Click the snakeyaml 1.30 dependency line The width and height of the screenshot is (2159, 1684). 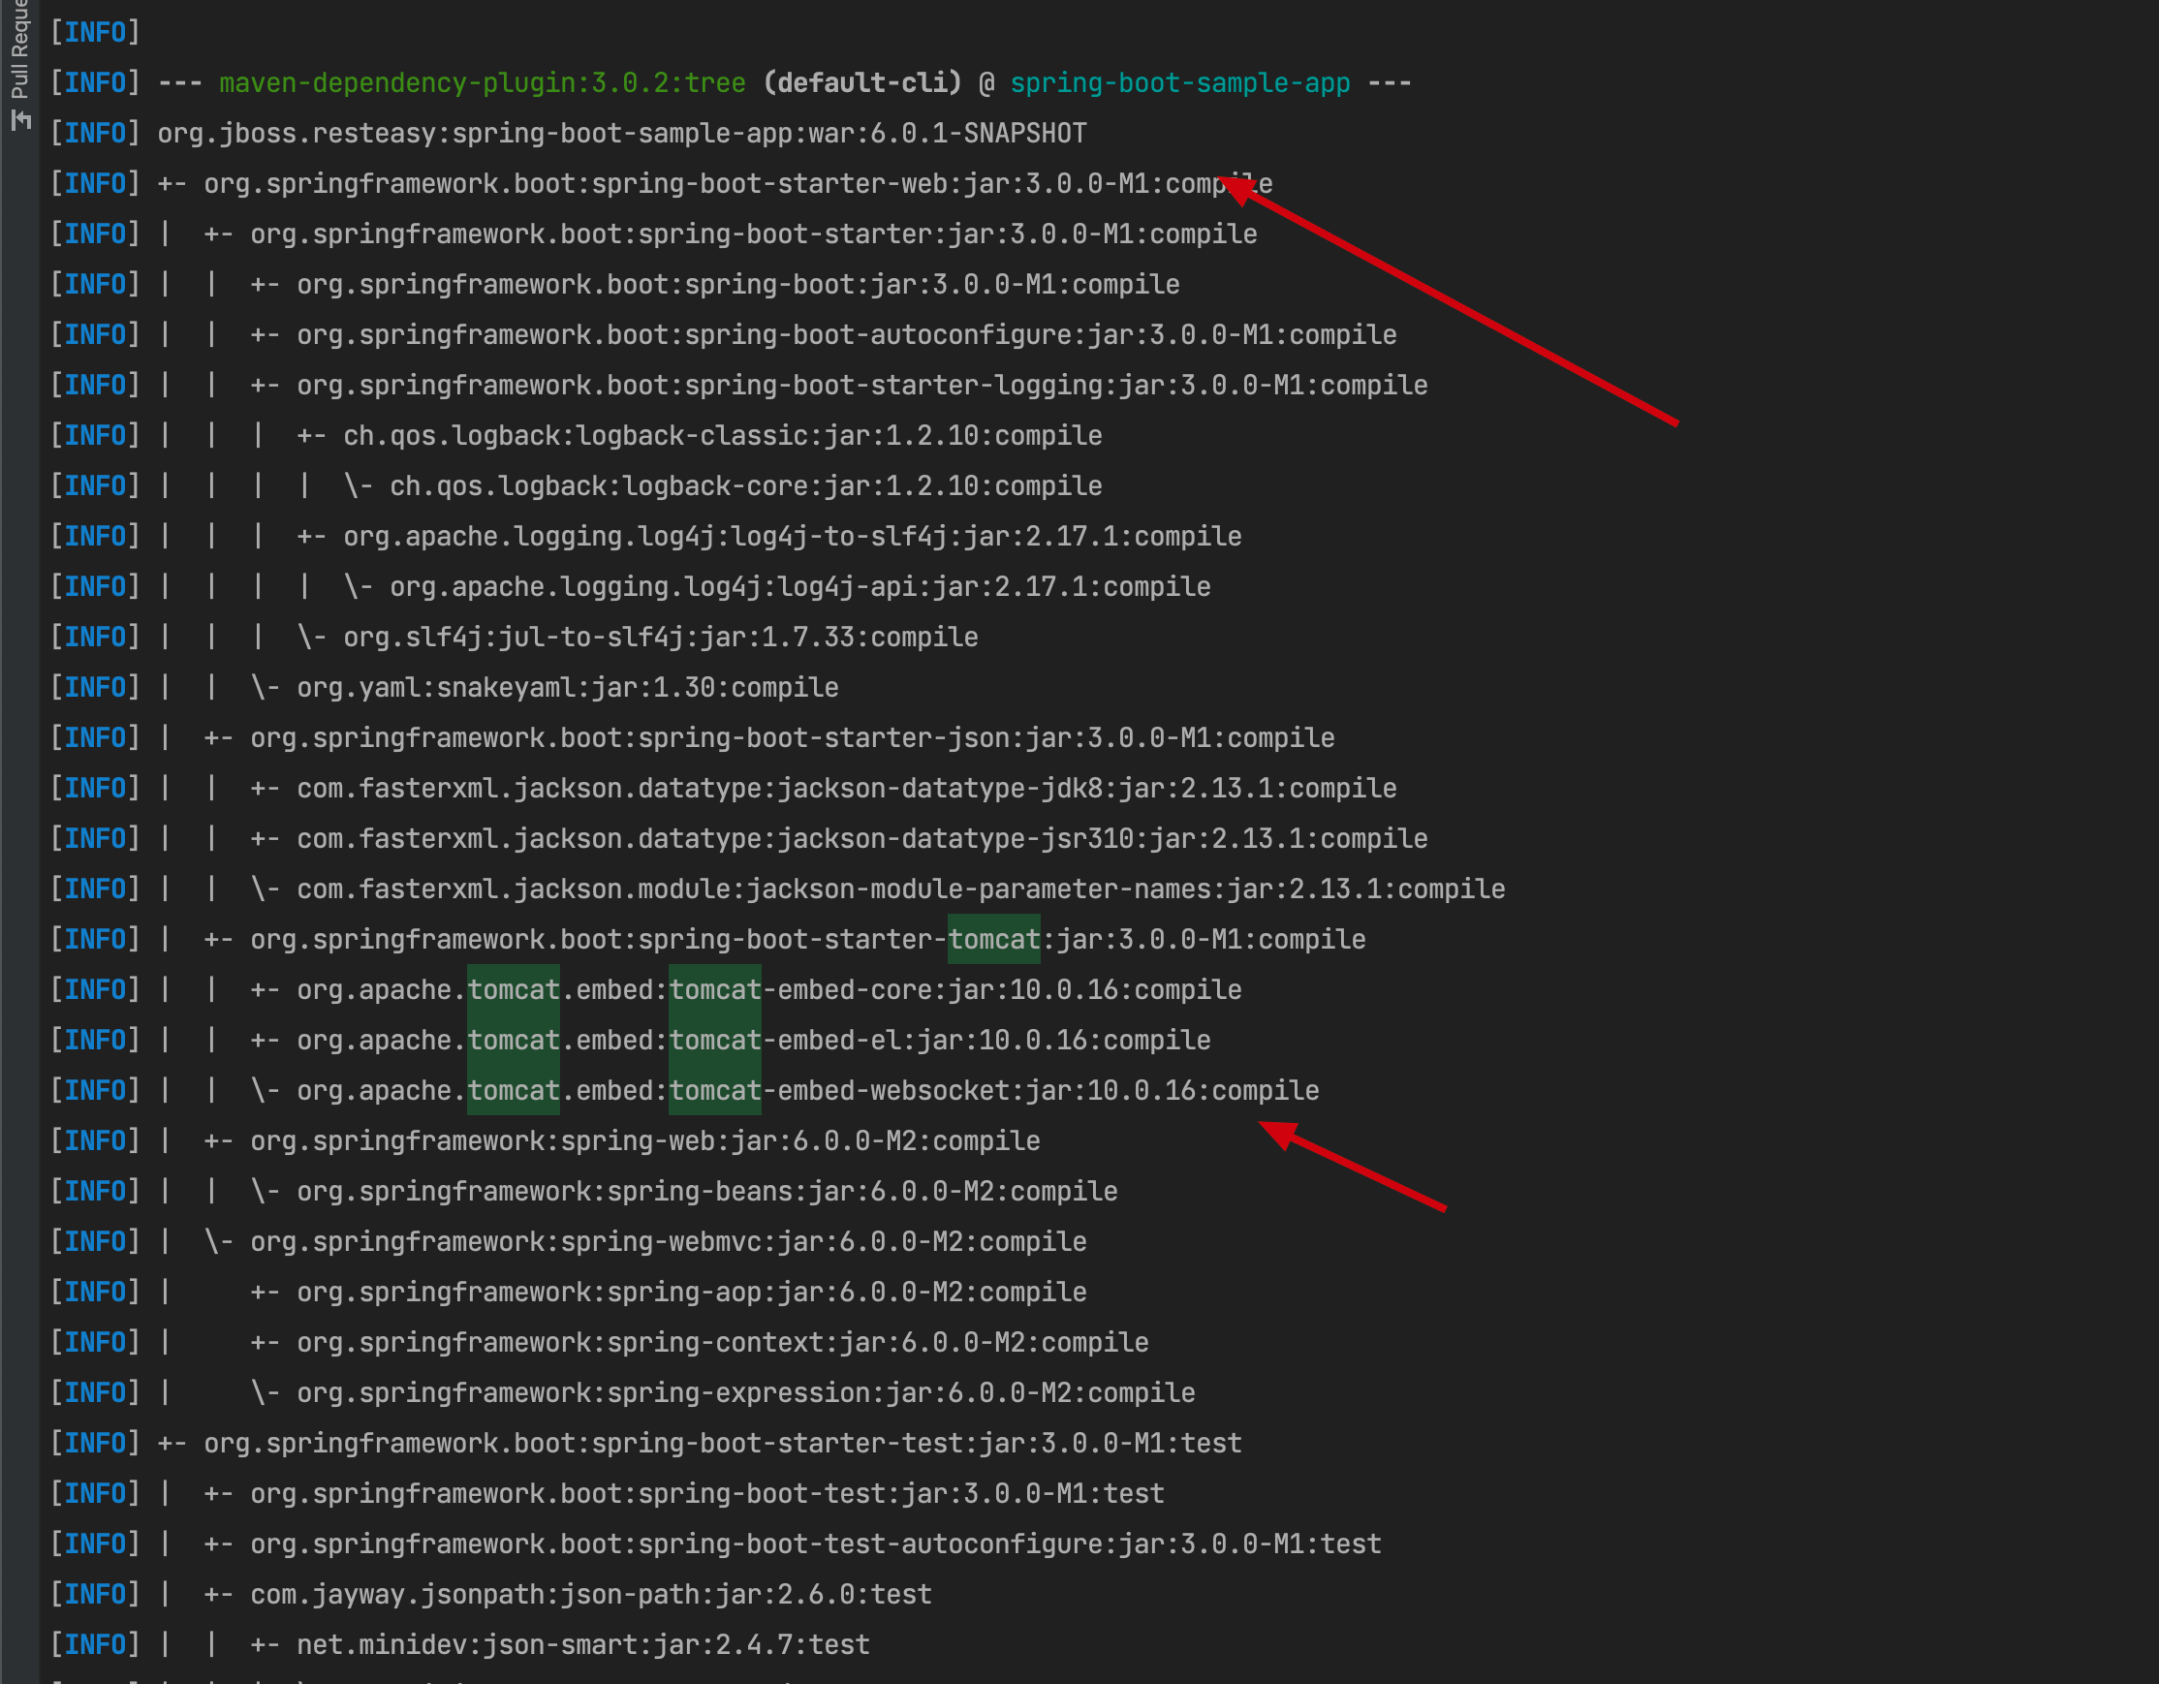tap(567, 688)
